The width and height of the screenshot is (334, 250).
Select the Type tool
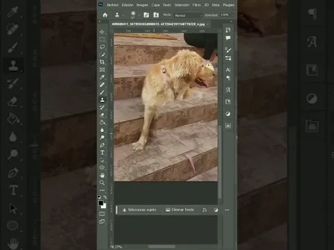[102, 153]
